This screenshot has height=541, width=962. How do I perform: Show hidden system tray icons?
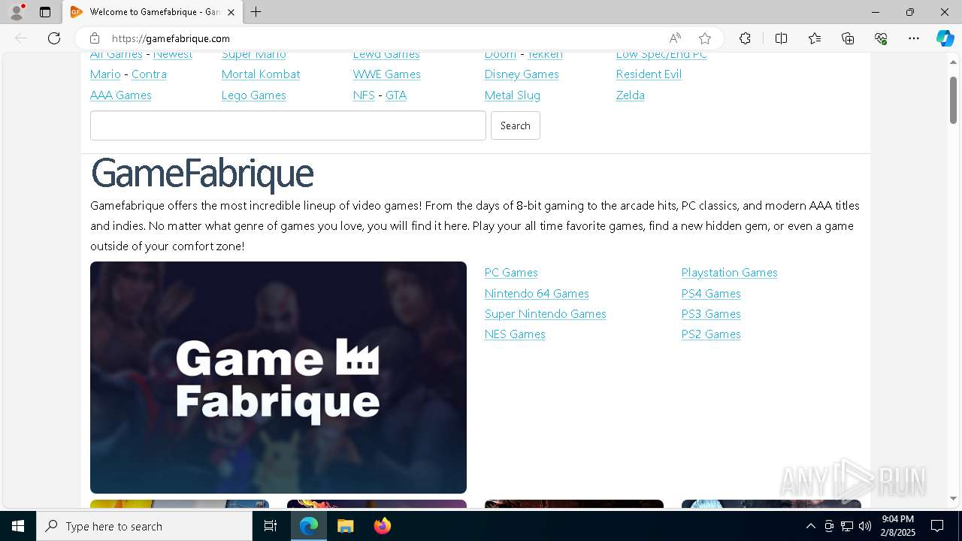click(810, 526)
